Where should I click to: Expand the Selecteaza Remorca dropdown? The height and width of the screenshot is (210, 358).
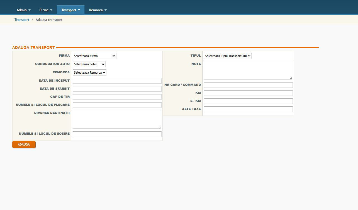[x=89, y=72]
